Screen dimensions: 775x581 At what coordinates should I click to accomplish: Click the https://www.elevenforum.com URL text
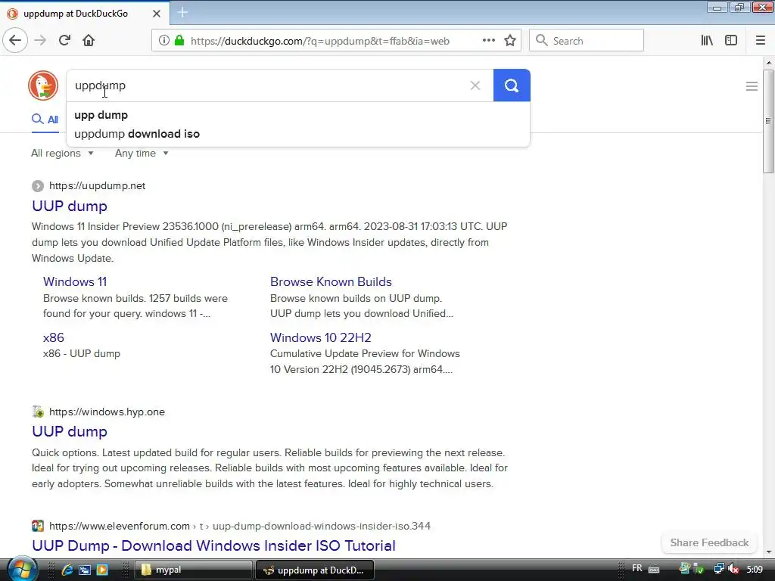[120, 527]
